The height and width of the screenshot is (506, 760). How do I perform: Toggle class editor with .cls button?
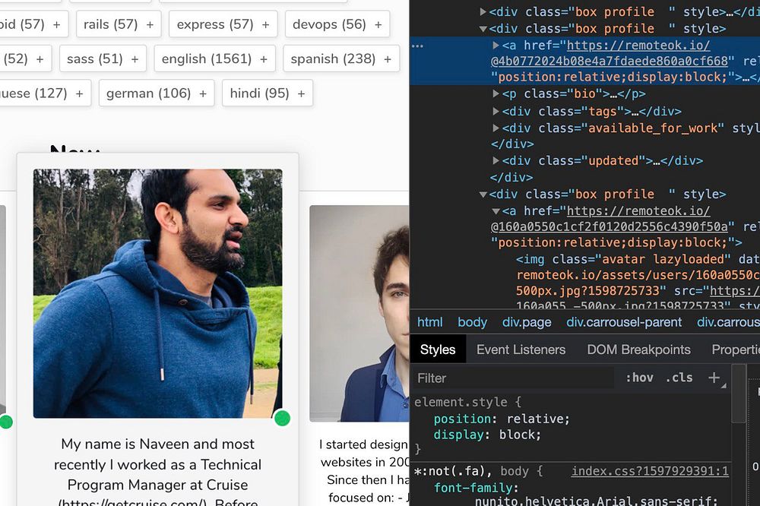679,378
